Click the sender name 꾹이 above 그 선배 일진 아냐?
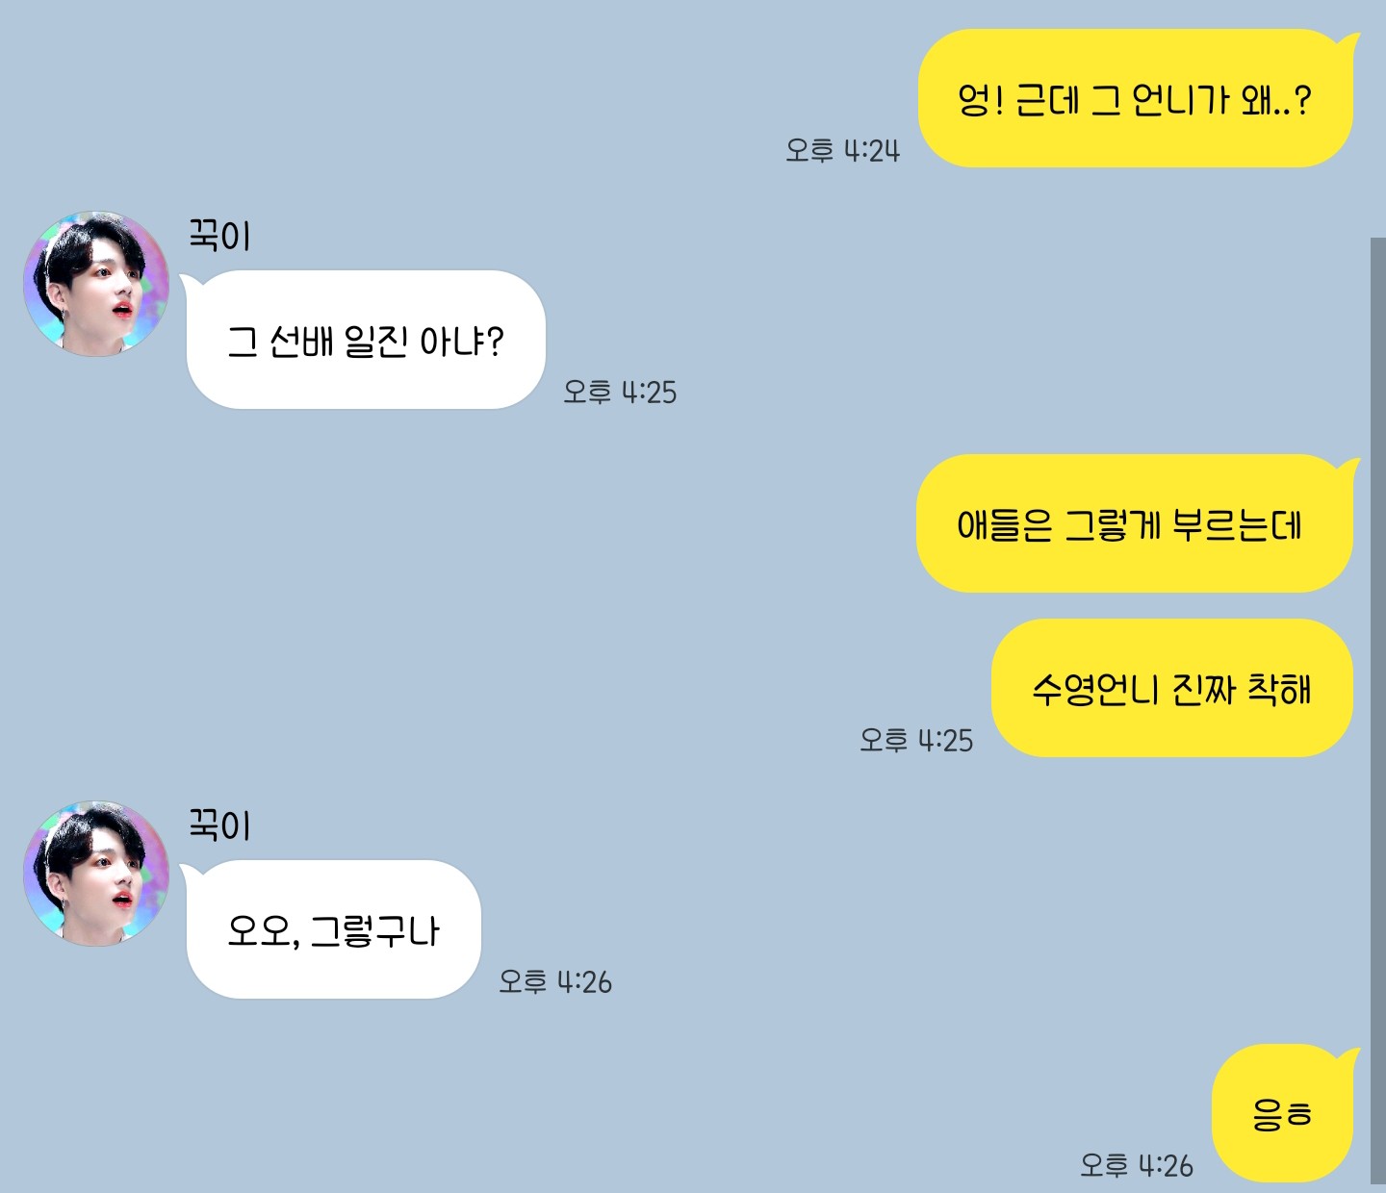Screen dimensions: 1386x1193 (219, 235)
